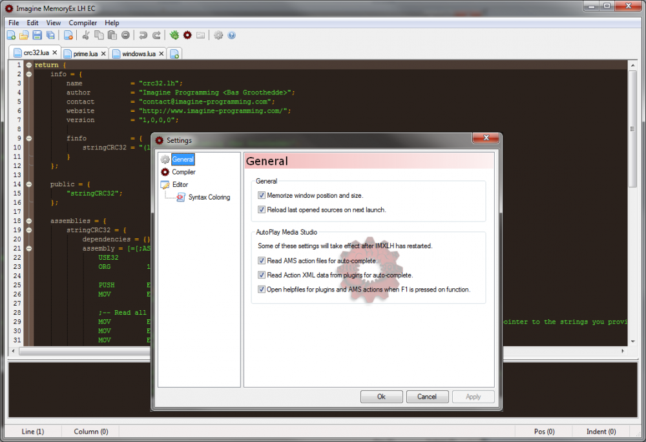This screenshot has height=442, width=646.
Task: Close the windows.lua tab
Action: coord(161,54)
